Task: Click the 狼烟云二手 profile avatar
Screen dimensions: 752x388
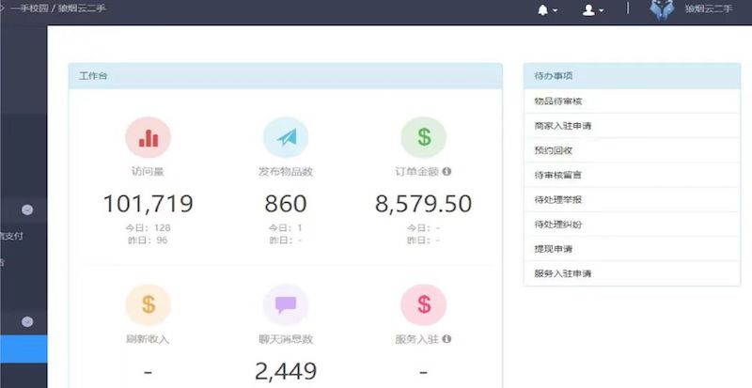Action: pyautogui.click(x=662, y=9)
